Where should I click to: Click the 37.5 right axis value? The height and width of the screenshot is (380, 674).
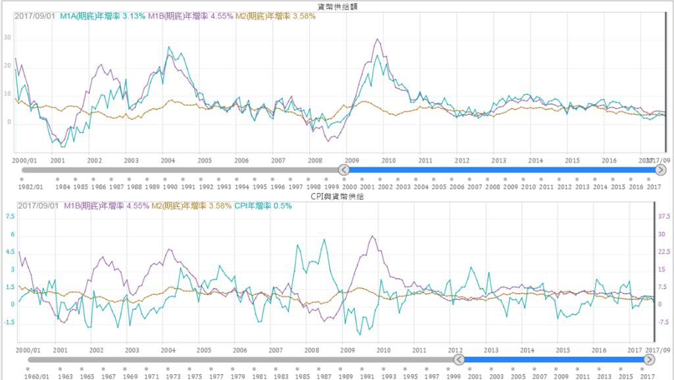tap(664, 217)
